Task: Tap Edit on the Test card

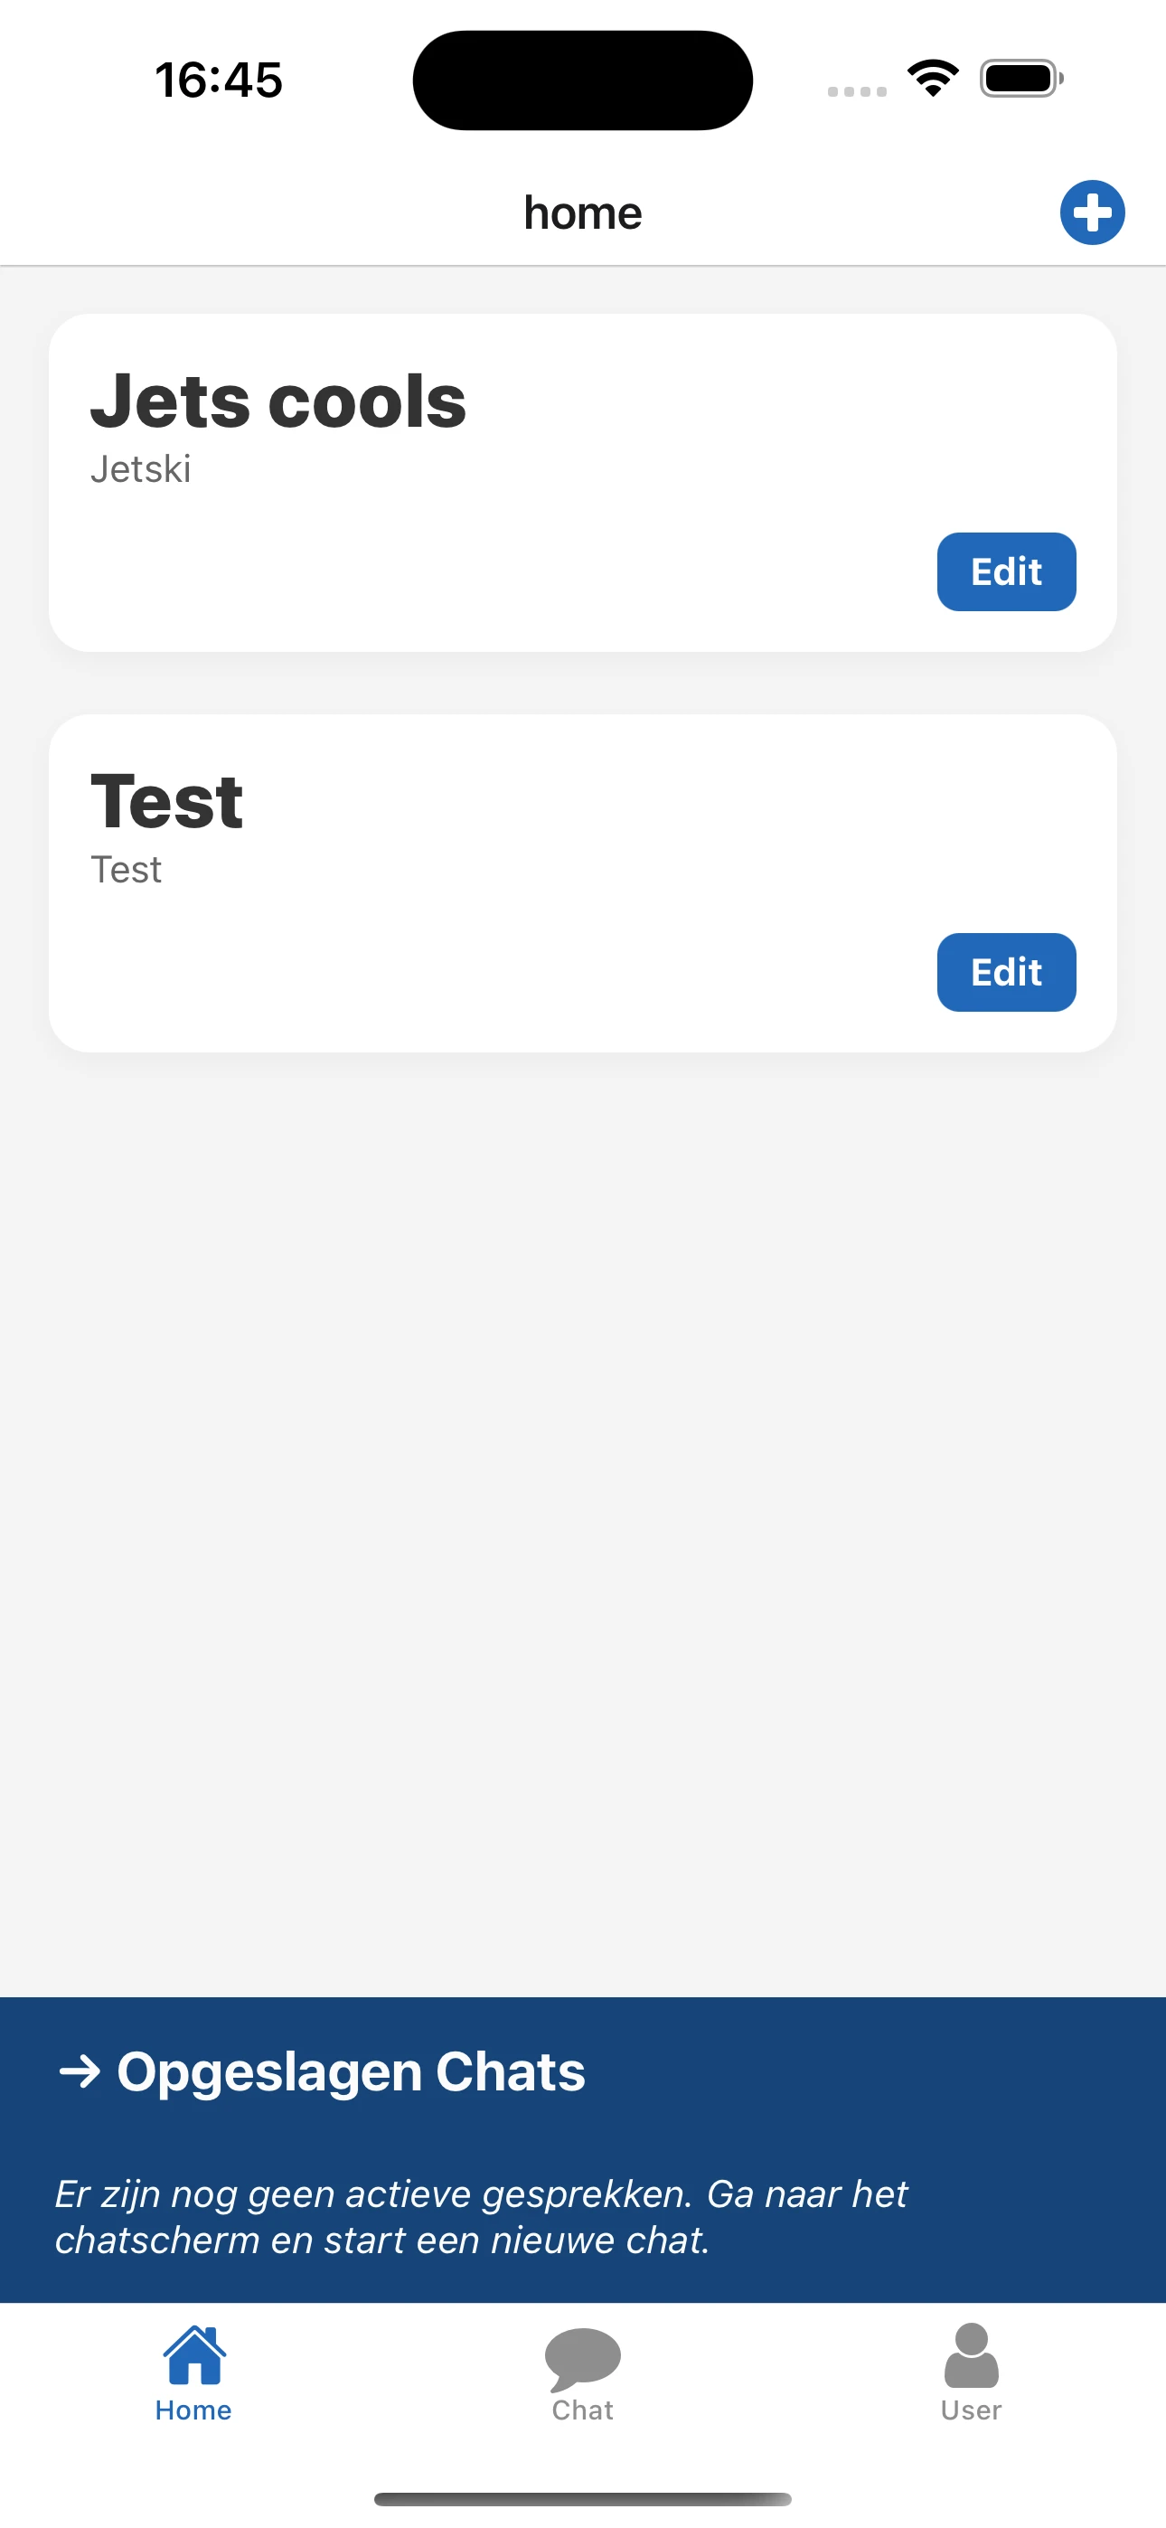Action: point(1005,973)
